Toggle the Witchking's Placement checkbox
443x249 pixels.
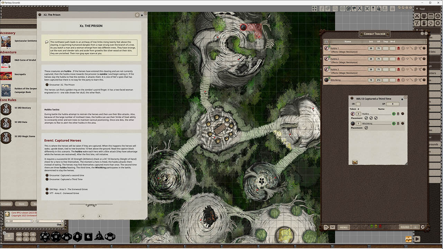point(366,128)
